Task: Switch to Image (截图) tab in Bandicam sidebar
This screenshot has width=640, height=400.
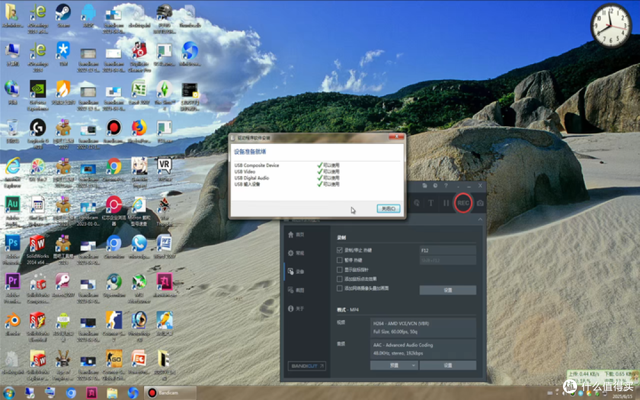Action: [x=296, y=290]
